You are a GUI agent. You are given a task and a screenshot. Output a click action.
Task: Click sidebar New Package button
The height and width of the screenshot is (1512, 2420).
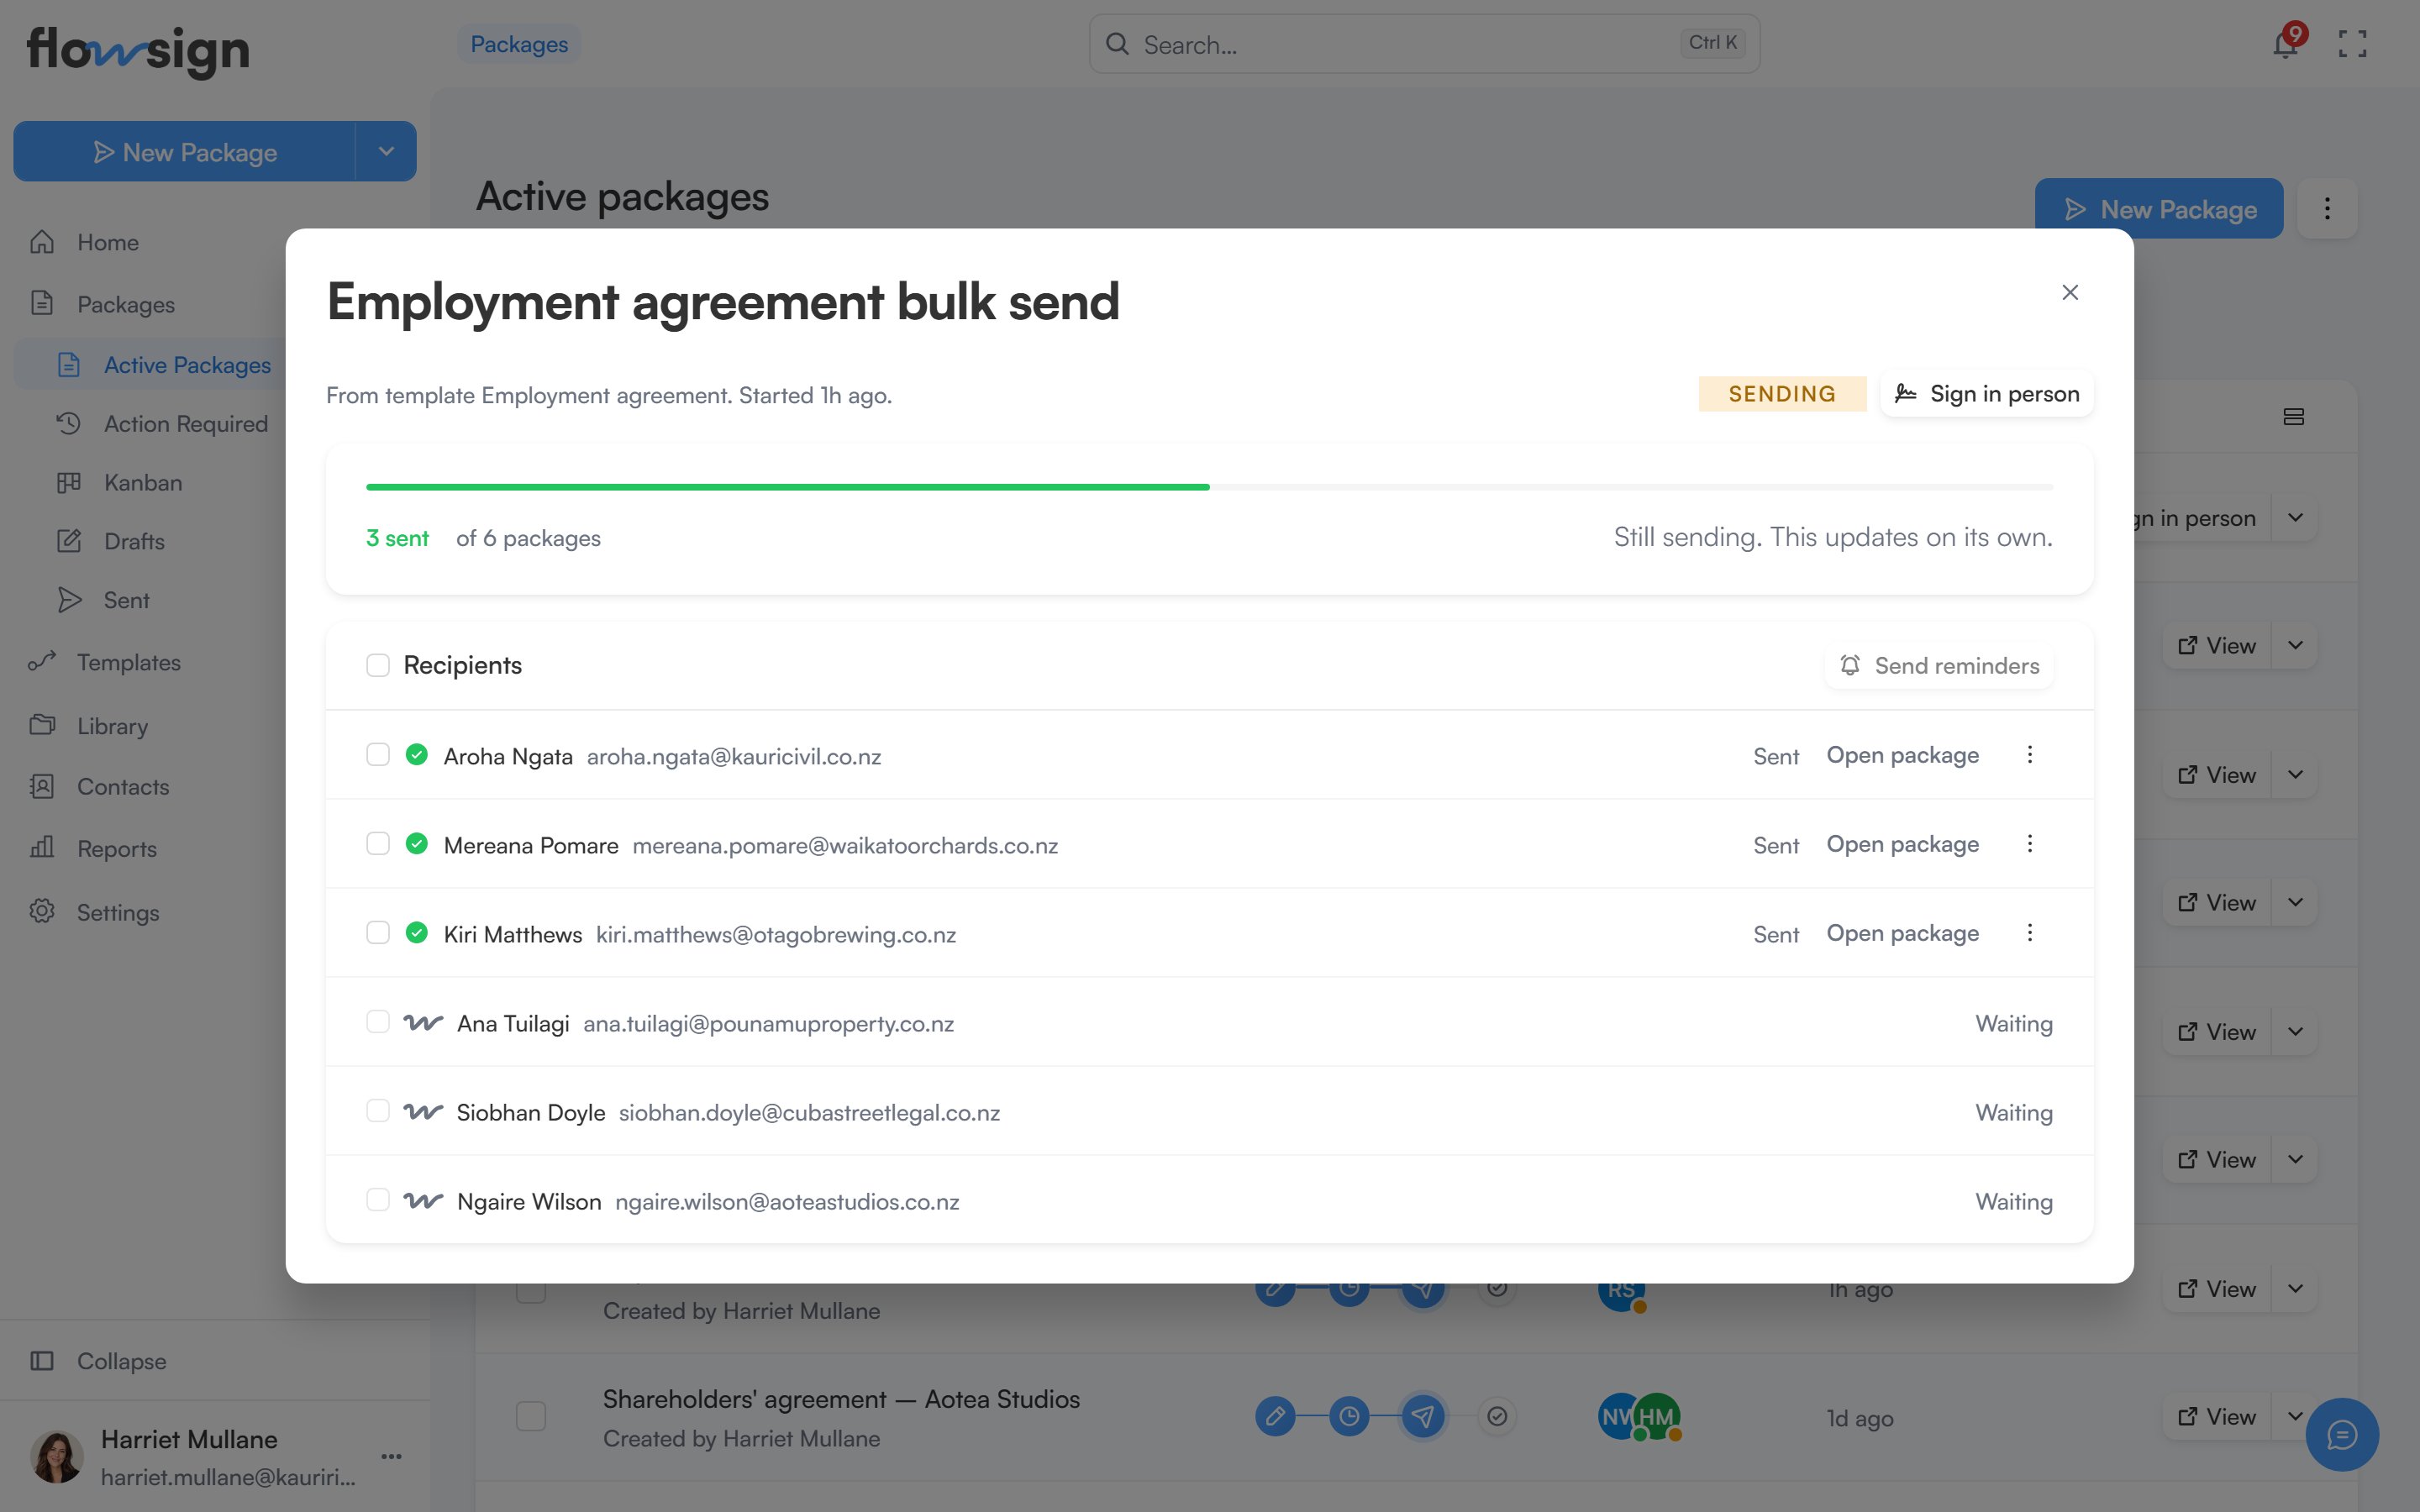(x=185, y=152)
